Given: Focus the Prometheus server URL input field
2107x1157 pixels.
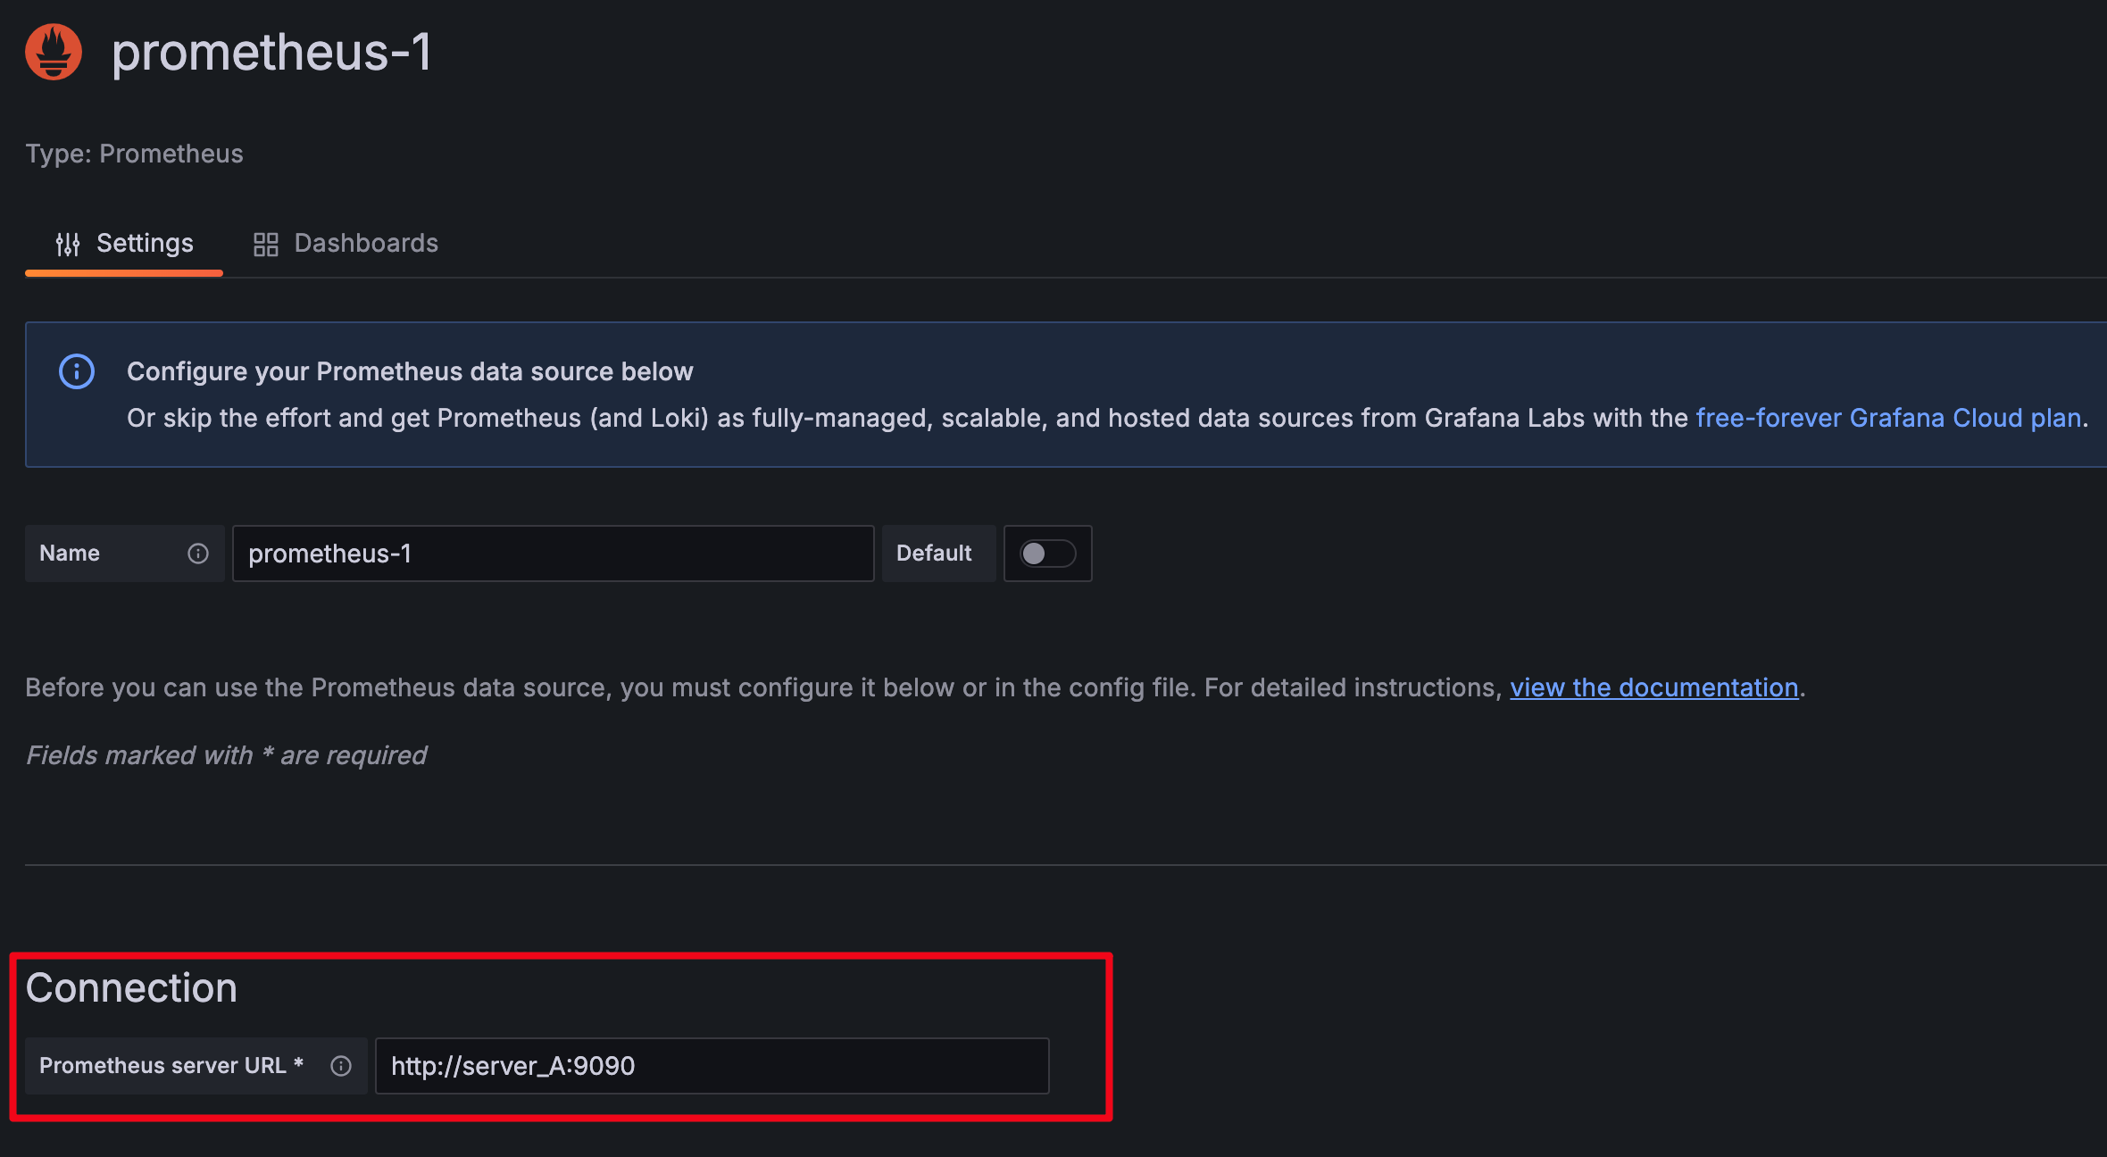Looking at the screenshot, I should pyautogui.click(x=712, y=1066).
